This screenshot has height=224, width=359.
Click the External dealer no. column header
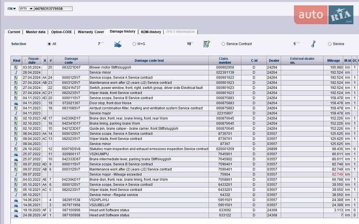302,61
